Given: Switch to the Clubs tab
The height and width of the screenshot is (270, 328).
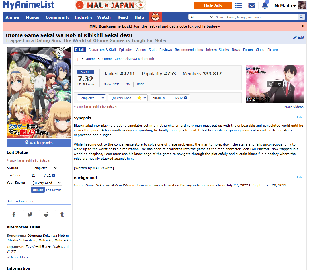Looking at the screenshot, I should point(260,50).
